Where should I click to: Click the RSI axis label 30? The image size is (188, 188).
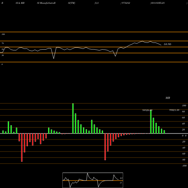coord(3,55)
